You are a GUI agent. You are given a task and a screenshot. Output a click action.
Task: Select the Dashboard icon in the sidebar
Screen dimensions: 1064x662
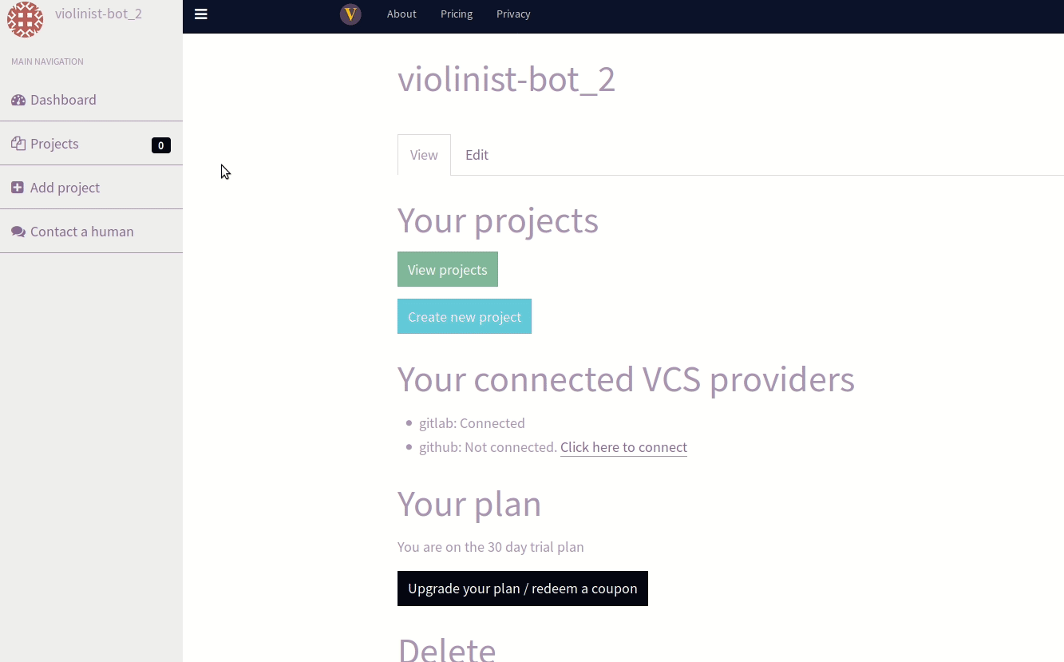click(18, 99)
